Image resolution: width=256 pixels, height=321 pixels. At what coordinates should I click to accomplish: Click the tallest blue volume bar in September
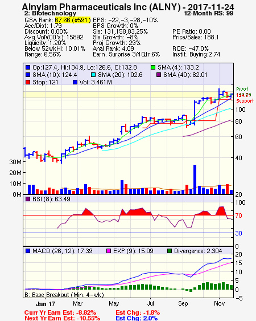[x=195, y=180]
